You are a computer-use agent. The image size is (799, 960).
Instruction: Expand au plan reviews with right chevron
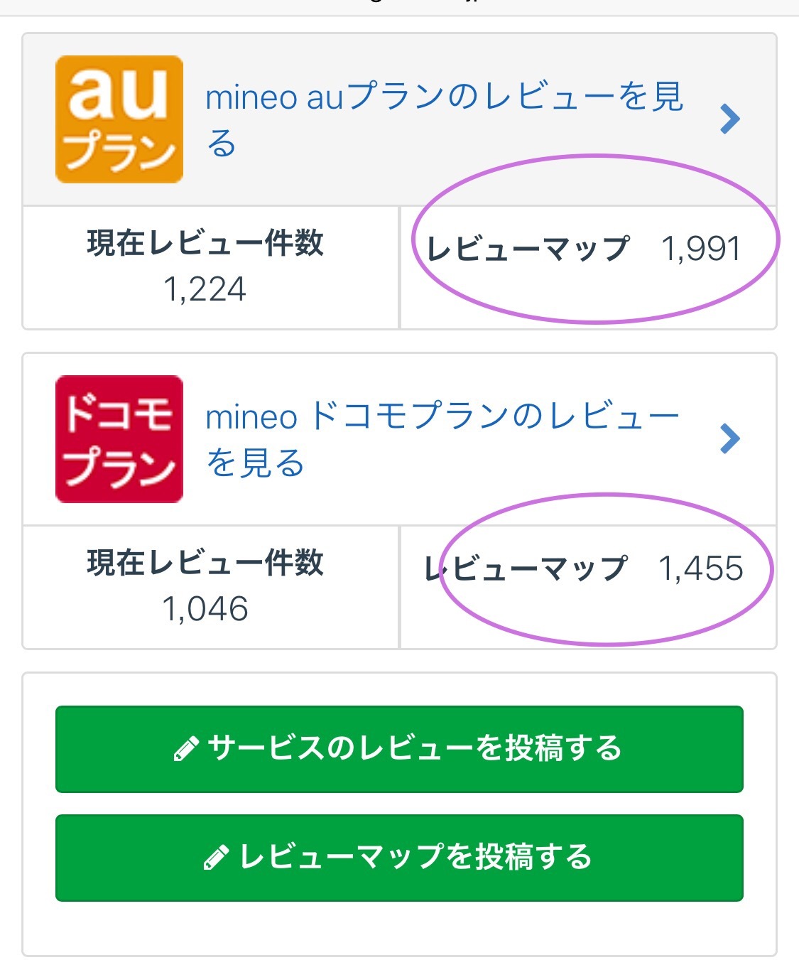[x=729, y=119]
